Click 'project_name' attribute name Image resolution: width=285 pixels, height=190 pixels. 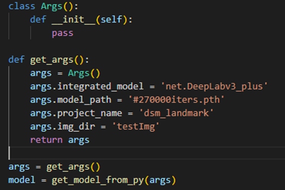pos(90,113)
